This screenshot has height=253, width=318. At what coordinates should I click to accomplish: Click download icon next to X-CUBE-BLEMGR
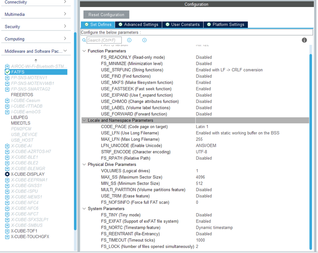(x=7, y=168)
